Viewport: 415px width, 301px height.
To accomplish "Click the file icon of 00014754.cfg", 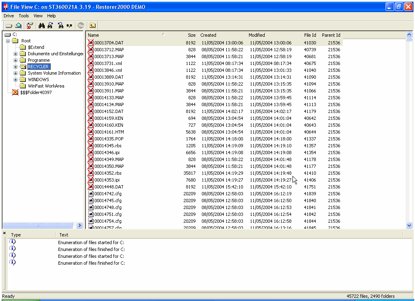I will click(91, 221).
